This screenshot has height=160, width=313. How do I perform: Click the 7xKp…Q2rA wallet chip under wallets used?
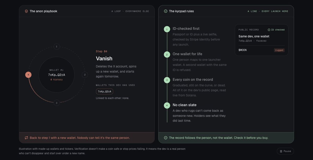pyautogui.click(x=104, y=92)
